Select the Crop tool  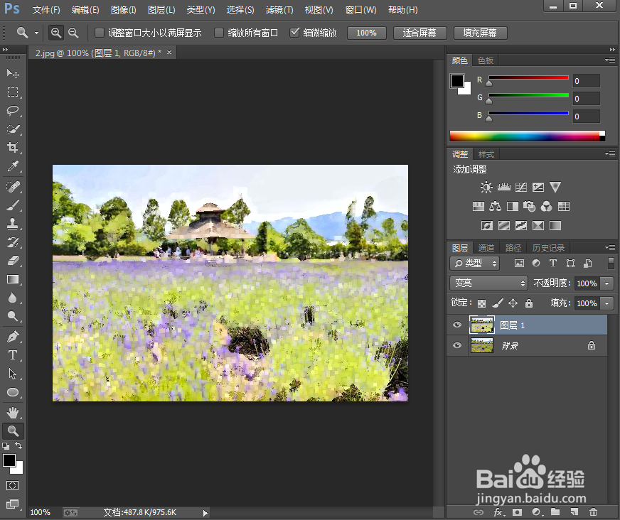tap(13, 147)
